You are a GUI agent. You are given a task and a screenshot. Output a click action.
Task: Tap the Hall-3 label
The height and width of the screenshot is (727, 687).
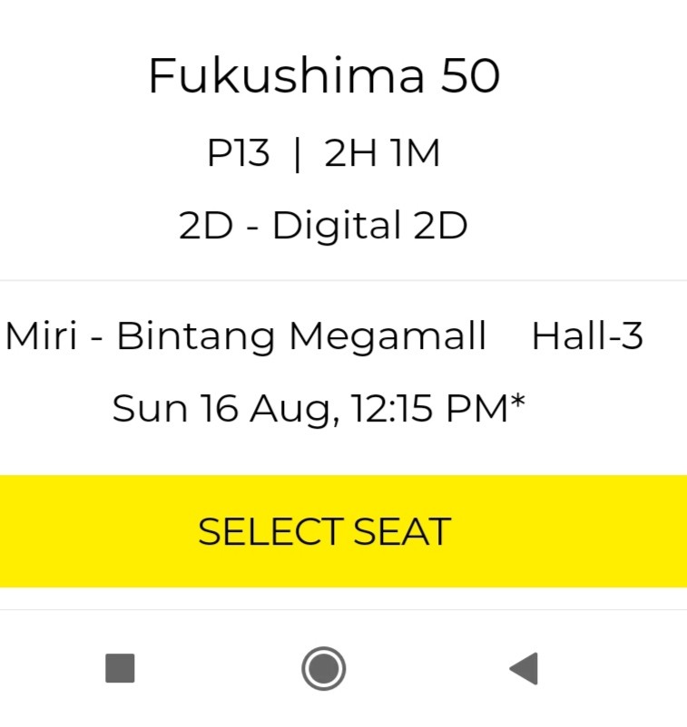click(x=587, y=336)
